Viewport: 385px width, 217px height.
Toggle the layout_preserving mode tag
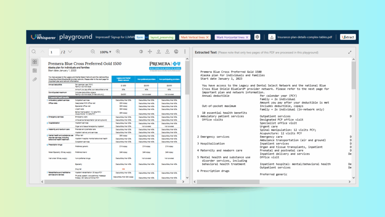point(161,37)
